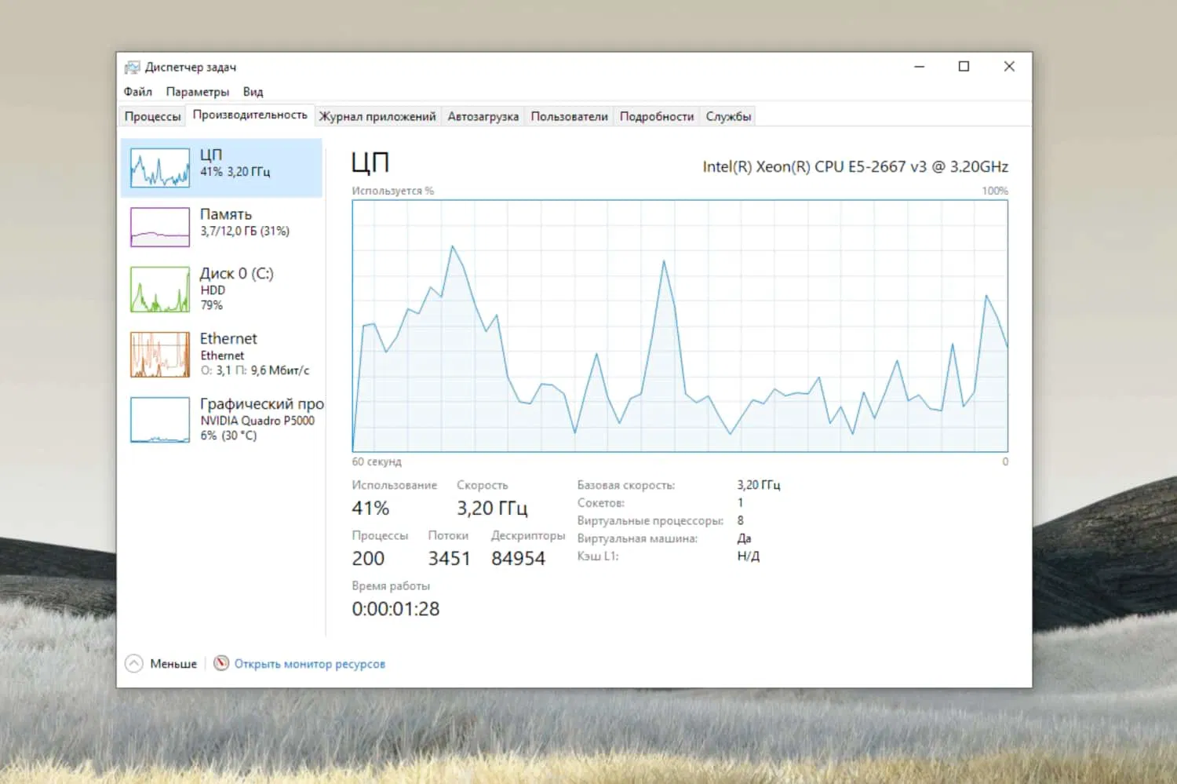
Task: Click the 3,20 ГГц value under Скорость
Action: (x=492, y=508)
